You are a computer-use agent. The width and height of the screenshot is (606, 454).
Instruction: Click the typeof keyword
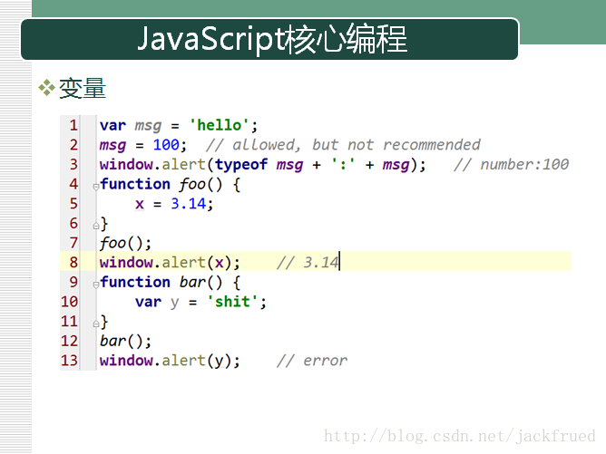pyautogui.click(x=241, y=165)
